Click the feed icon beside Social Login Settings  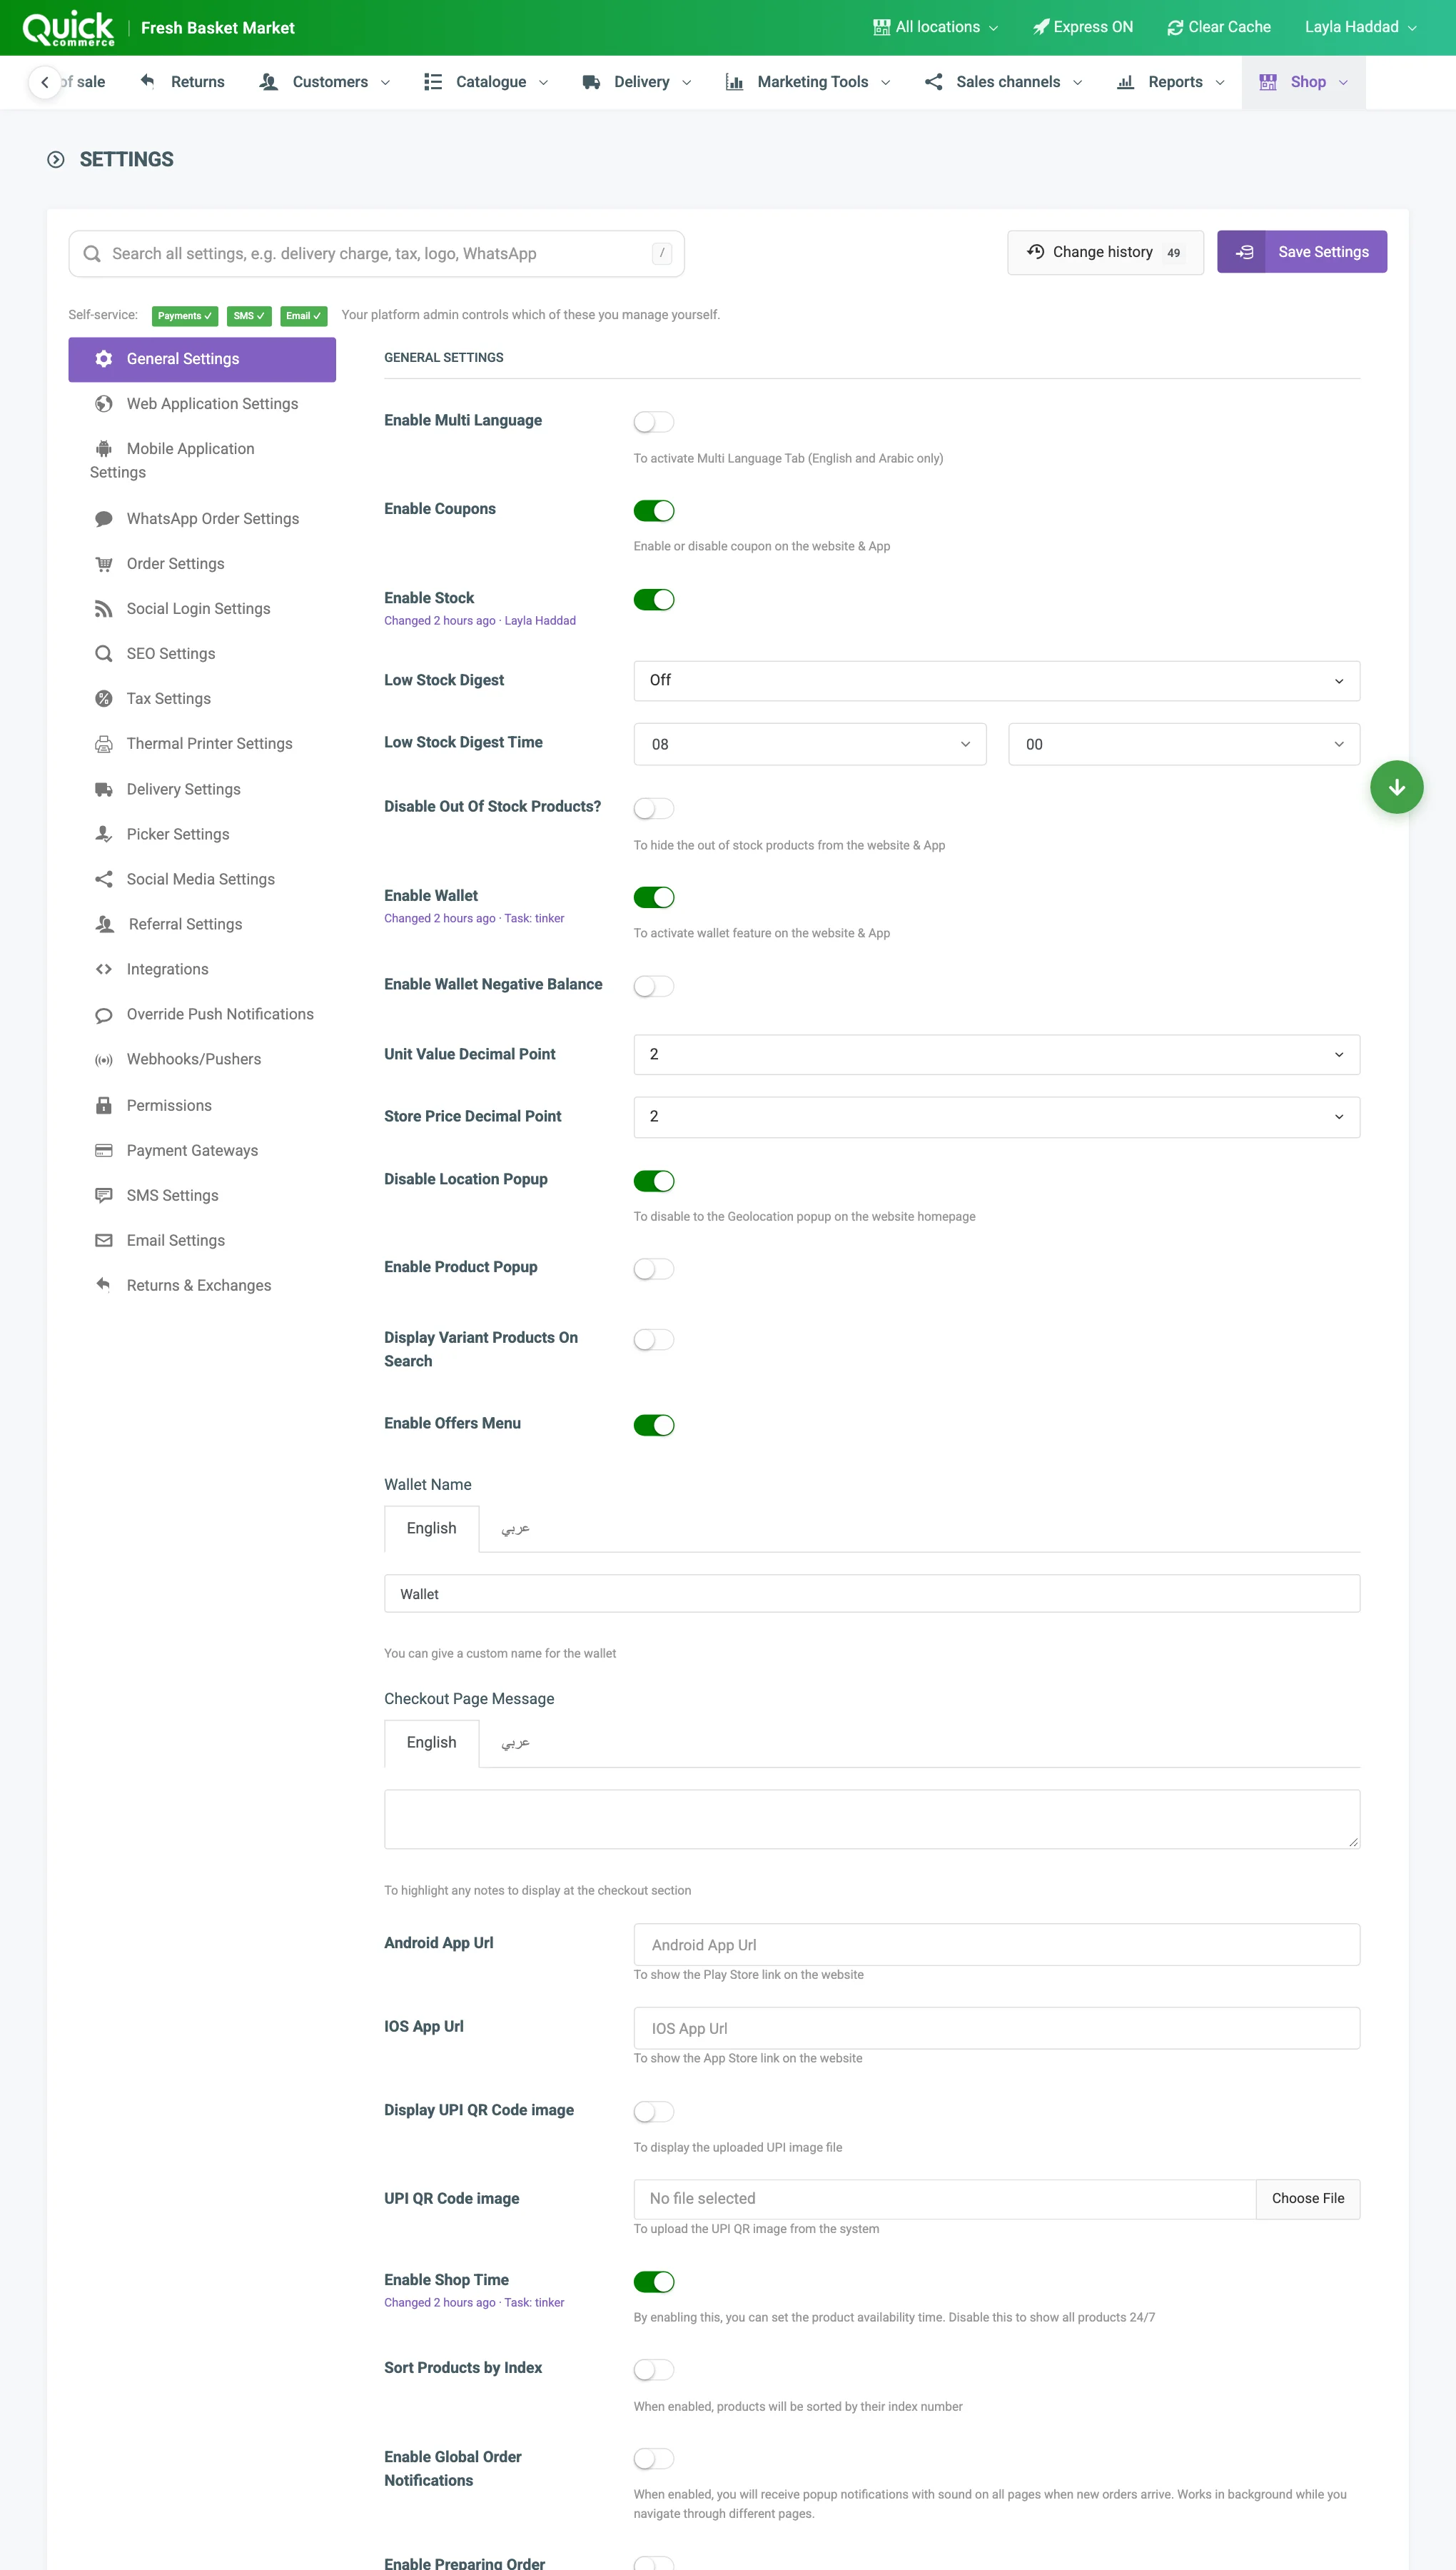pyautogui.click(x=104, y=609)
